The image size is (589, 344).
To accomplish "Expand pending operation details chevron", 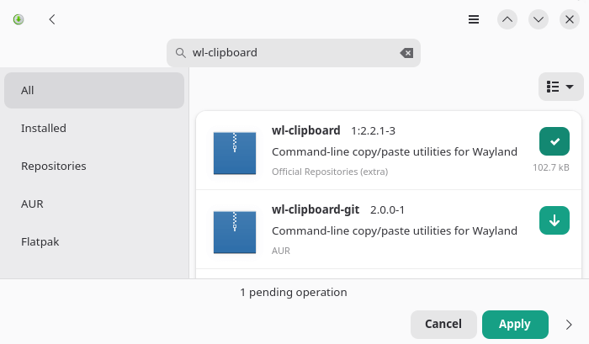I will 568,325.
